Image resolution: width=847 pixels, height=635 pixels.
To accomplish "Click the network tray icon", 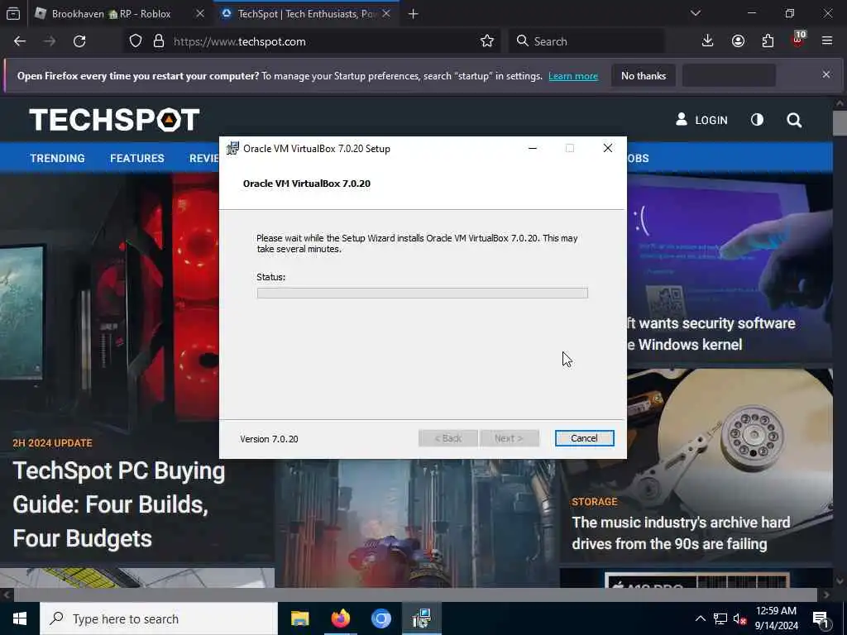I will tap(720, 618).
